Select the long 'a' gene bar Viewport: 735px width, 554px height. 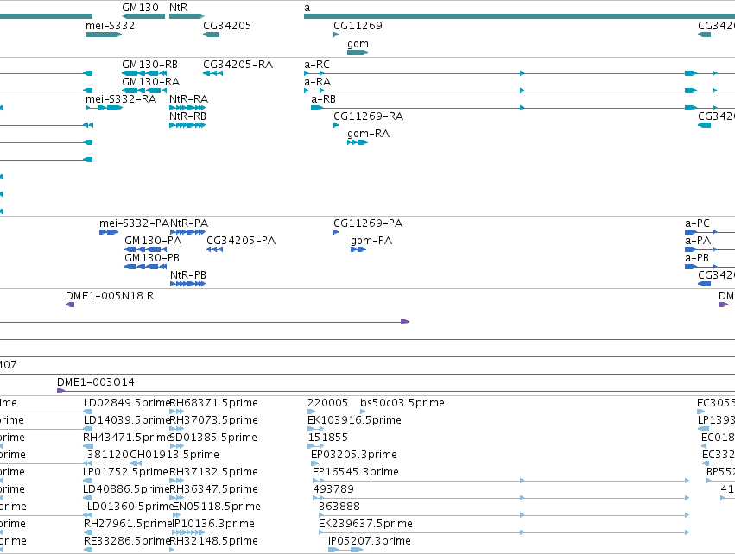[519, 16]
